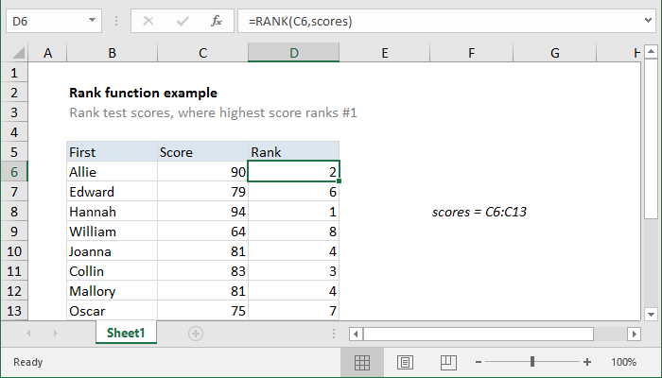
Task: Switch to Page Layout view icon
Action: pos(405,362)
